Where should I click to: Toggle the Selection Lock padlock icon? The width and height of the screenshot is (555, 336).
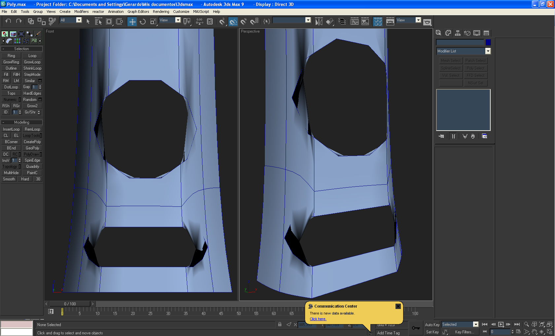point(280,324)
